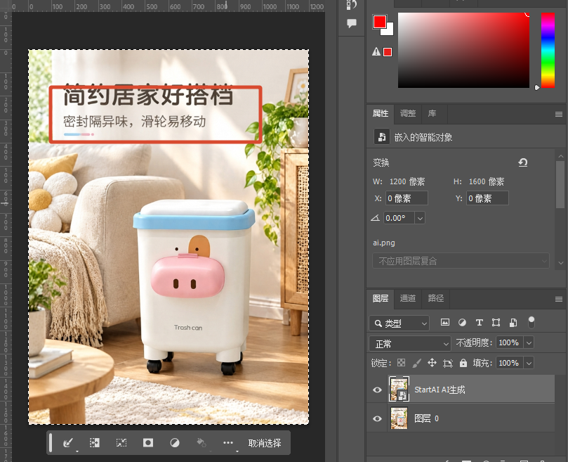The height and width of the screenshot is (462, 568).
Task: Pick a color in the color field
Action: point(463,50)
